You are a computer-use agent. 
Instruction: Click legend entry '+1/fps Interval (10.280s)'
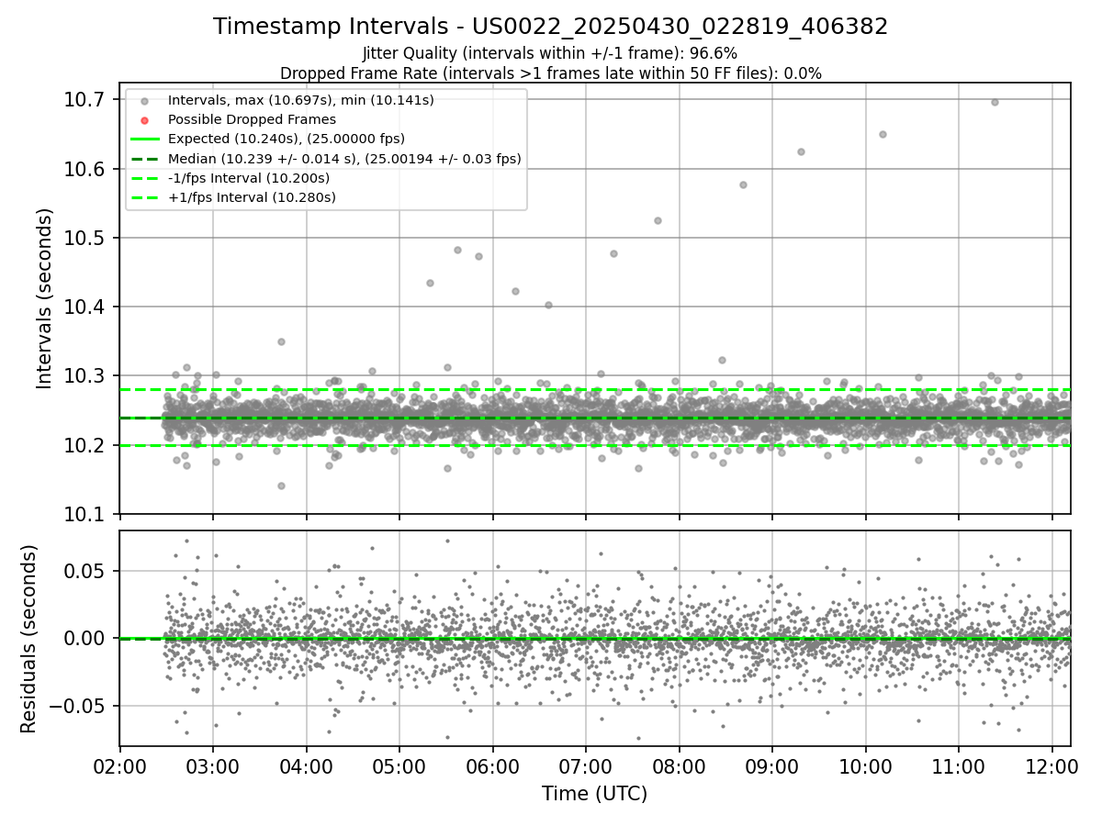click(x=252, y=197)
